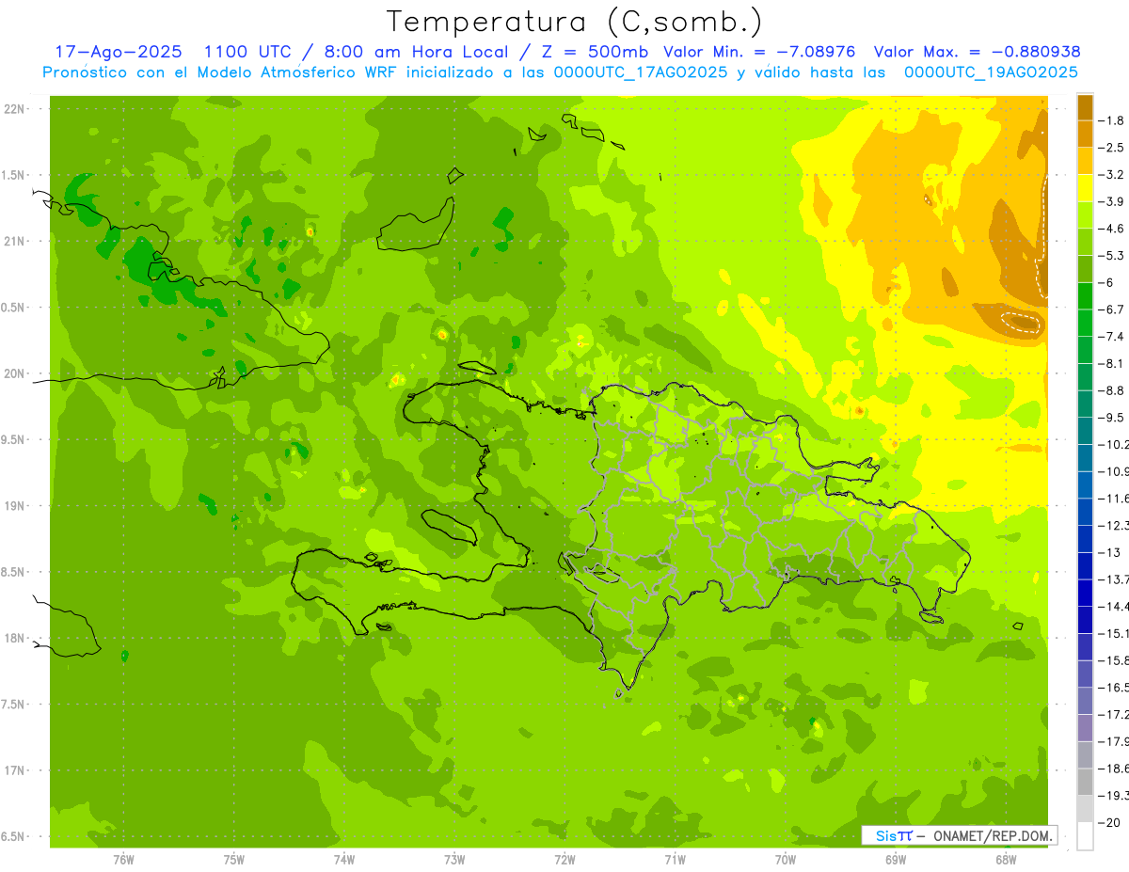Click colorbar value '-14.4'
Viewport: 1129px width, 872px height.
1113,607
